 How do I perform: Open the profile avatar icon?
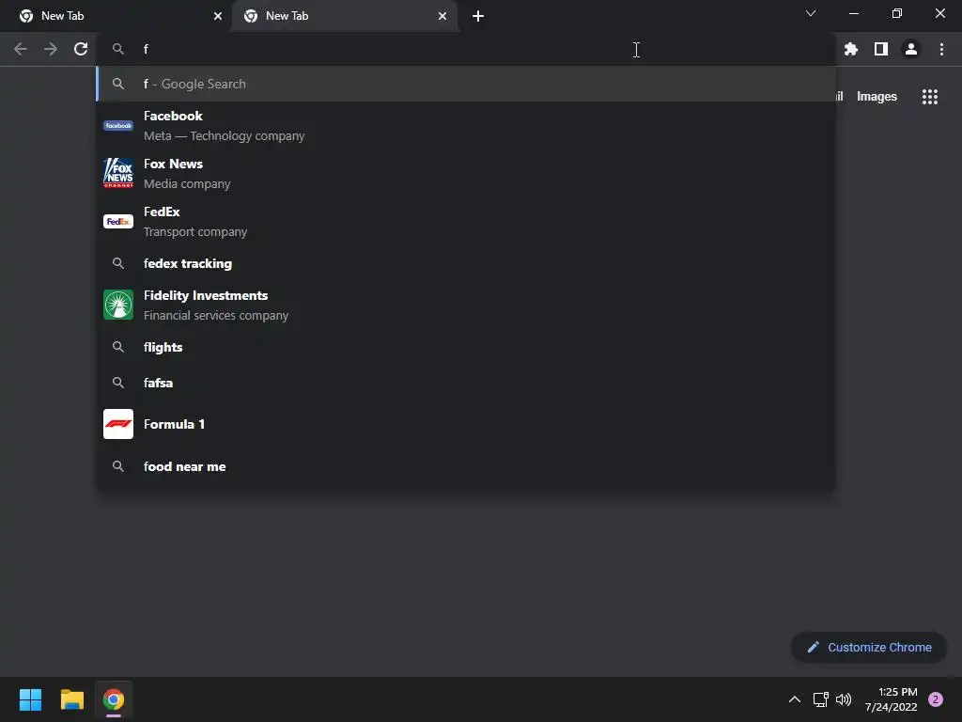[x=911, y=49]
